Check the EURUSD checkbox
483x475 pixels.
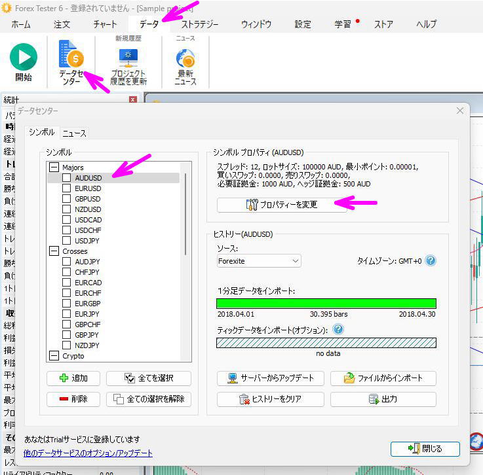tap(67, 188)
